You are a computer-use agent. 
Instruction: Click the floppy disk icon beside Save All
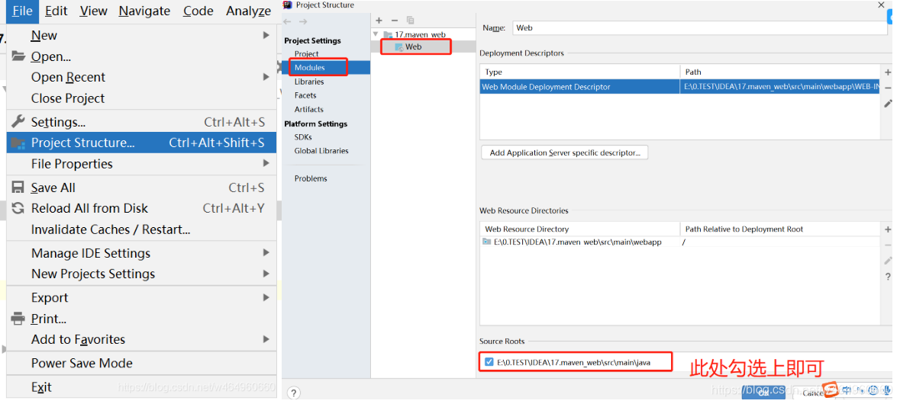18,188
